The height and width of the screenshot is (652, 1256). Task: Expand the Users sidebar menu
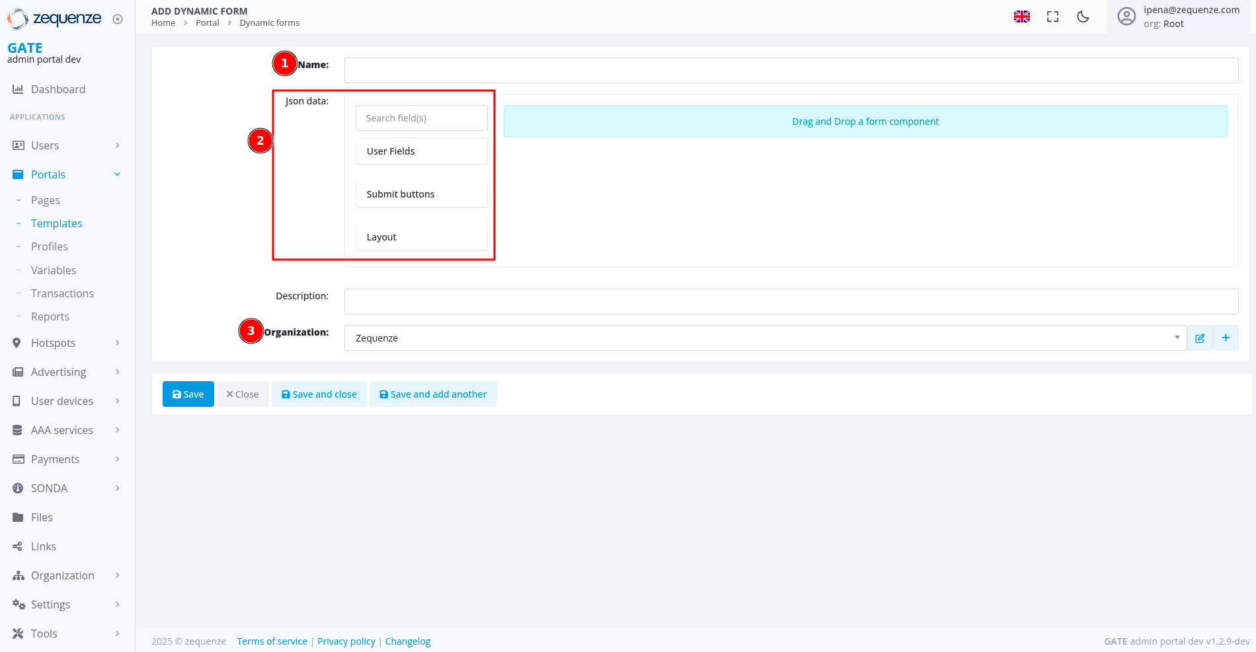66,145
